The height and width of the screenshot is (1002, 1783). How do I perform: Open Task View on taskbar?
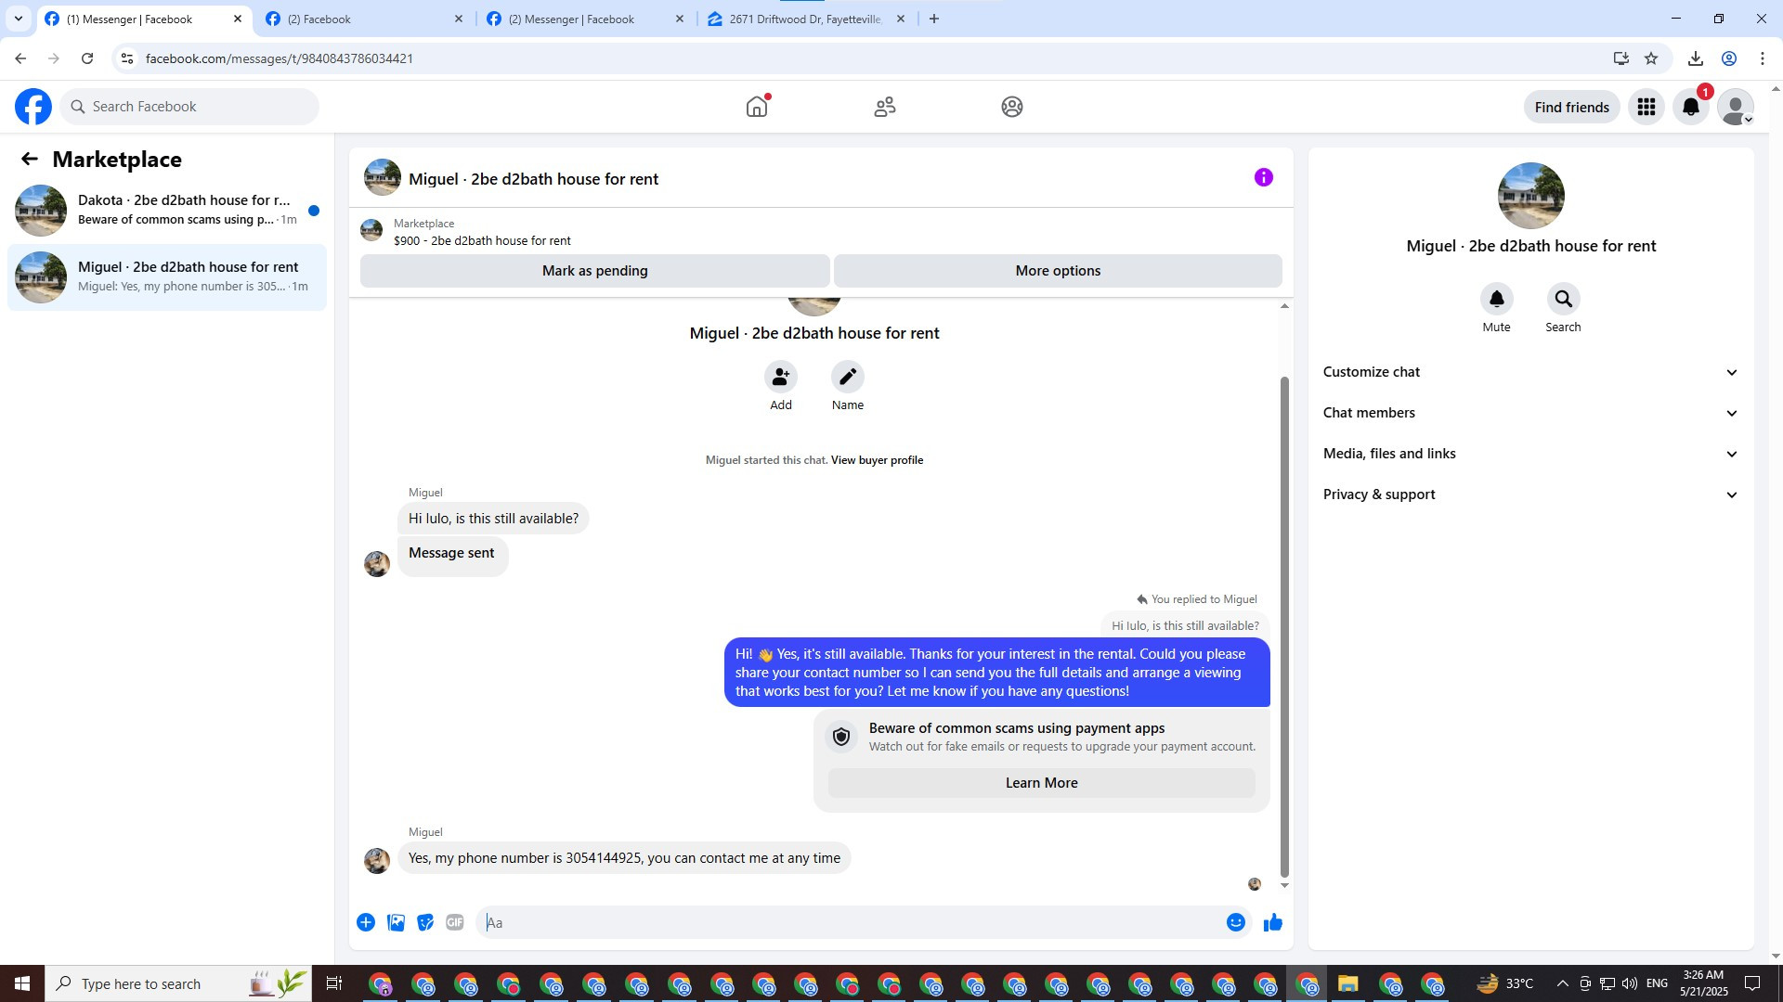point(334,983)
